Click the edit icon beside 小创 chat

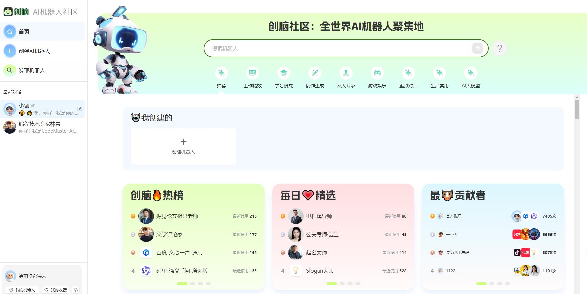point(79,109)
